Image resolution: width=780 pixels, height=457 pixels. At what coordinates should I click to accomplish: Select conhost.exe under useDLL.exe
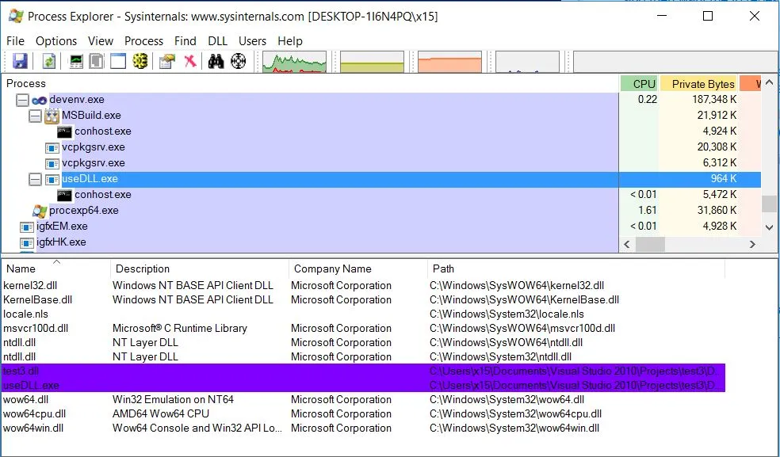pos(103,194)
